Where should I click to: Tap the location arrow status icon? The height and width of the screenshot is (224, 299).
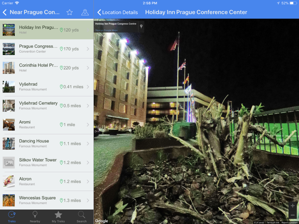(278, 3)
